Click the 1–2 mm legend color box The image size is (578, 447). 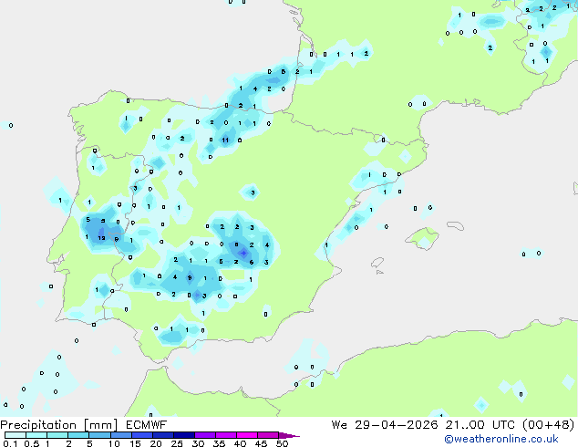click(x=57, y=435)
